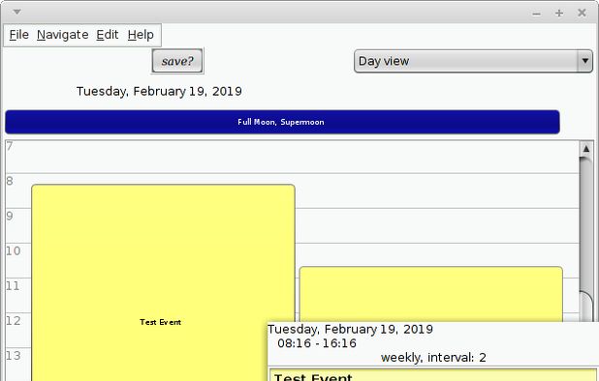
Task: Click the 08:16 - 16:16 time in tooltip
Action: click(x=317, y=343)
